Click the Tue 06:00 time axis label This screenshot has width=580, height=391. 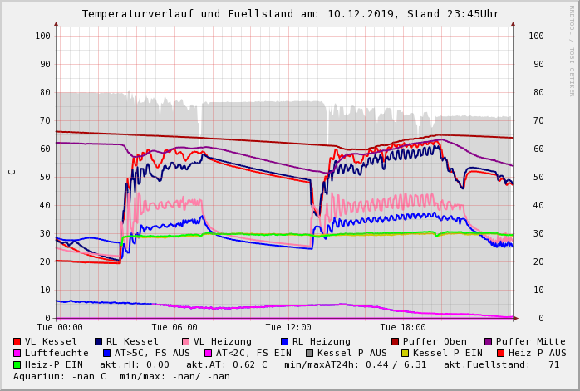tap(174, 327)
